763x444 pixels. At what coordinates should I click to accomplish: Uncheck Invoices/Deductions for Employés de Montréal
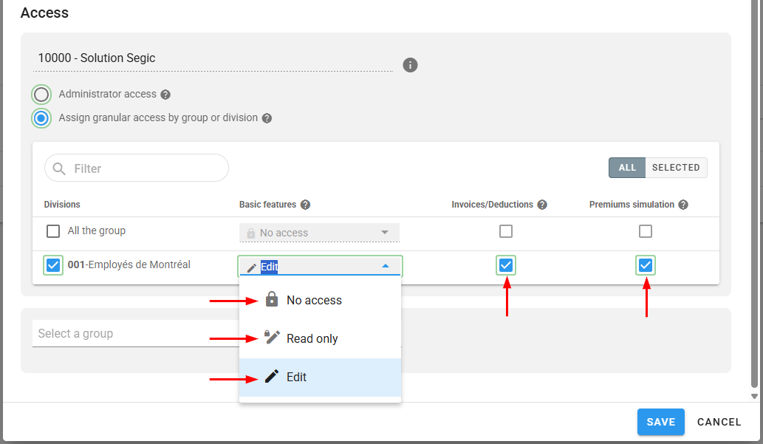[506, 265]
